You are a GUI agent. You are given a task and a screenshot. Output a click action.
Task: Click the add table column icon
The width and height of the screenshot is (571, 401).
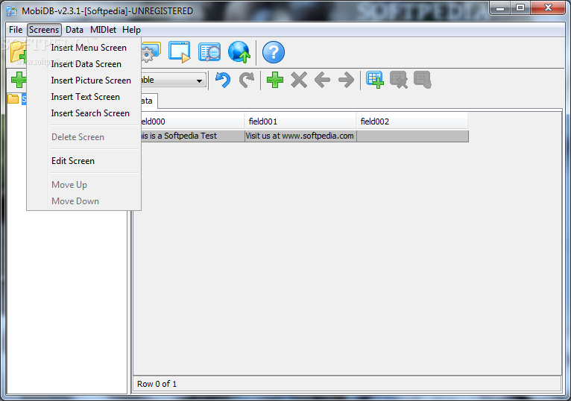click(x=375, y=80)
